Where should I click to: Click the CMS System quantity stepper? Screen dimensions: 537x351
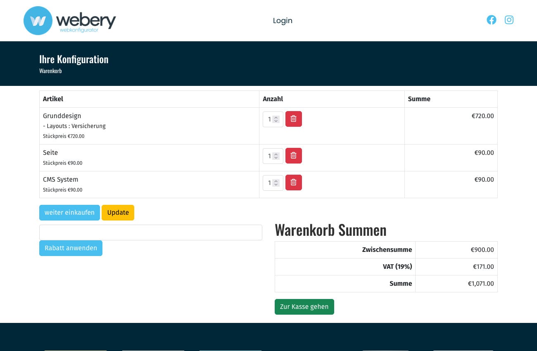[x=273, y=183]
